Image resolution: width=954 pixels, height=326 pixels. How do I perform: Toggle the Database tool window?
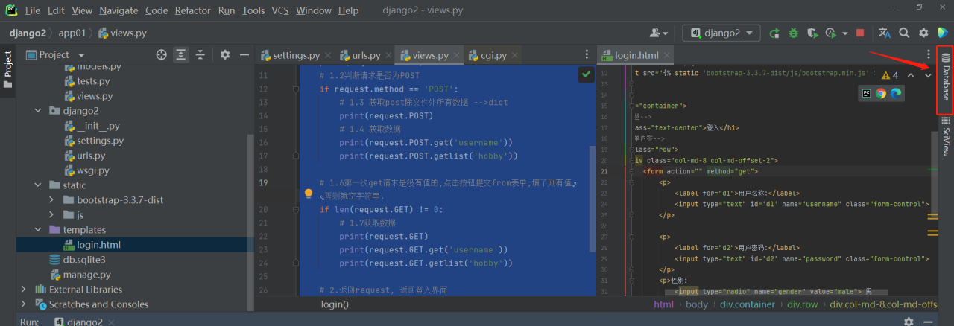(945, 77)
